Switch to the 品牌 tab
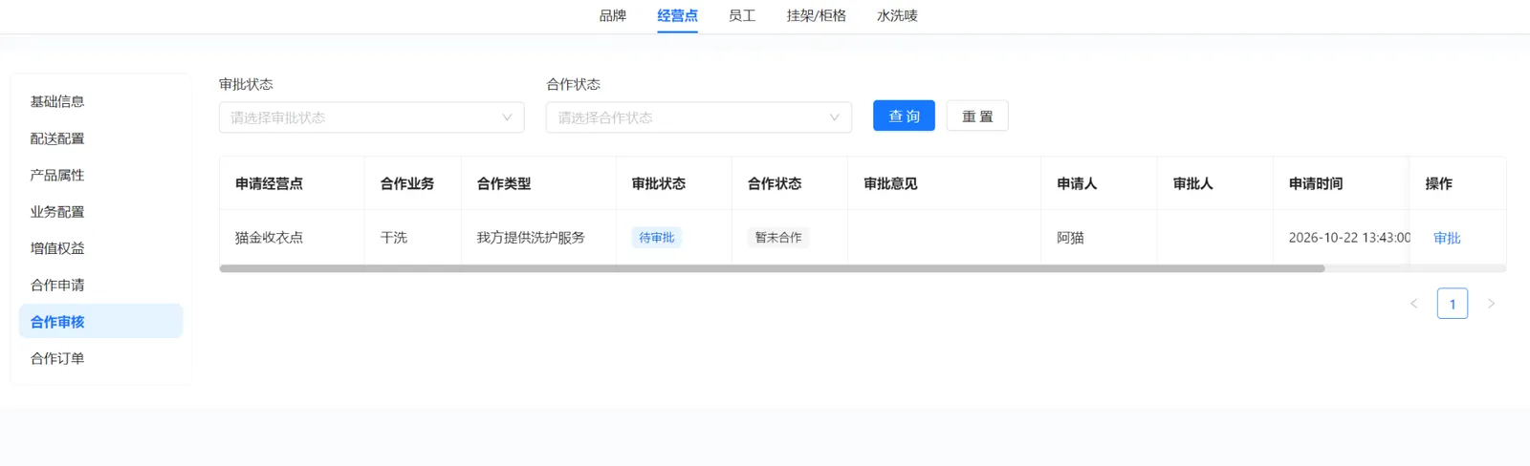Viewport: 1530px width, 466px height. pos(612,16)
